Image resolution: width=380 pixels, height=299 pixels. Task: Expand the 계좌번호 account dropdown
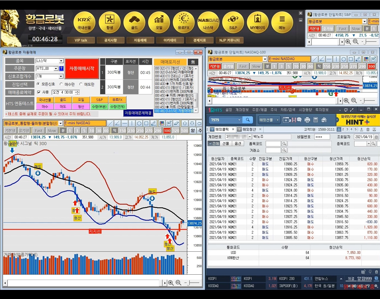tap(250, 137)
